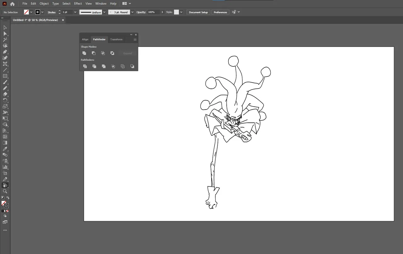Click Minus Front shape mode
The height and width of the screenshot is (254, 403).
pyautogui.click(x=94, y=53)
